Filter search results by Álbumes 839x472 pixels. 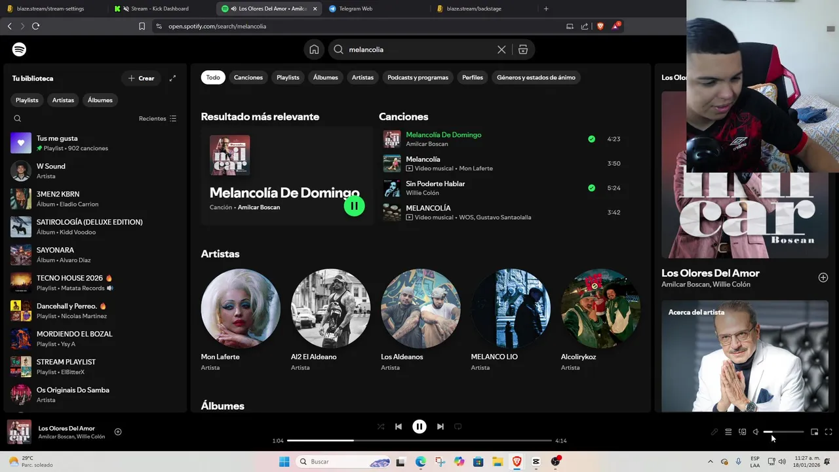click(326, 77)
